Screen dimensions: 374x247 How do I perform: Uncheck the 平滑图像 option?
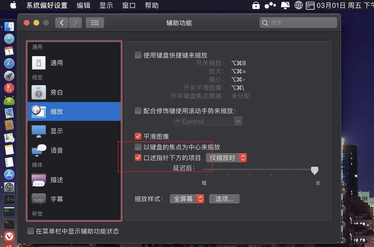138,136
